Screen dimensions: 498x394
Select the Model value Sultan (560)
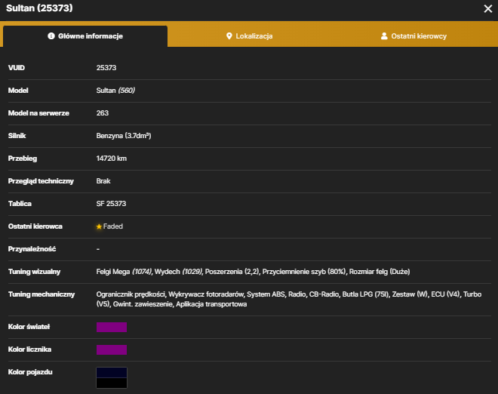pos(115,91)
